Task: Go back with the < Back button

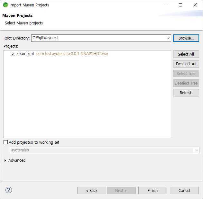Action: [92, 190]
